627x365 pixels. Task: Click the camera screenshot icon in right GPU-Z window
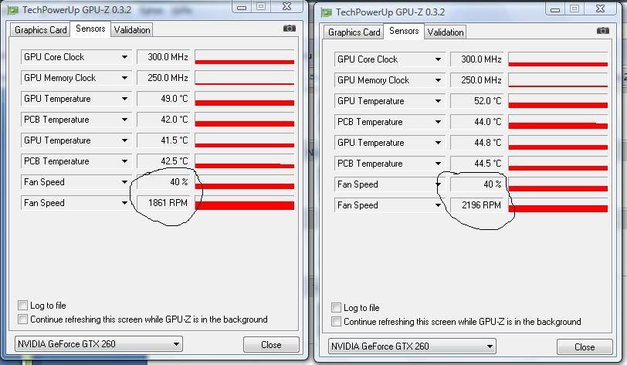(x=603, y=31)
